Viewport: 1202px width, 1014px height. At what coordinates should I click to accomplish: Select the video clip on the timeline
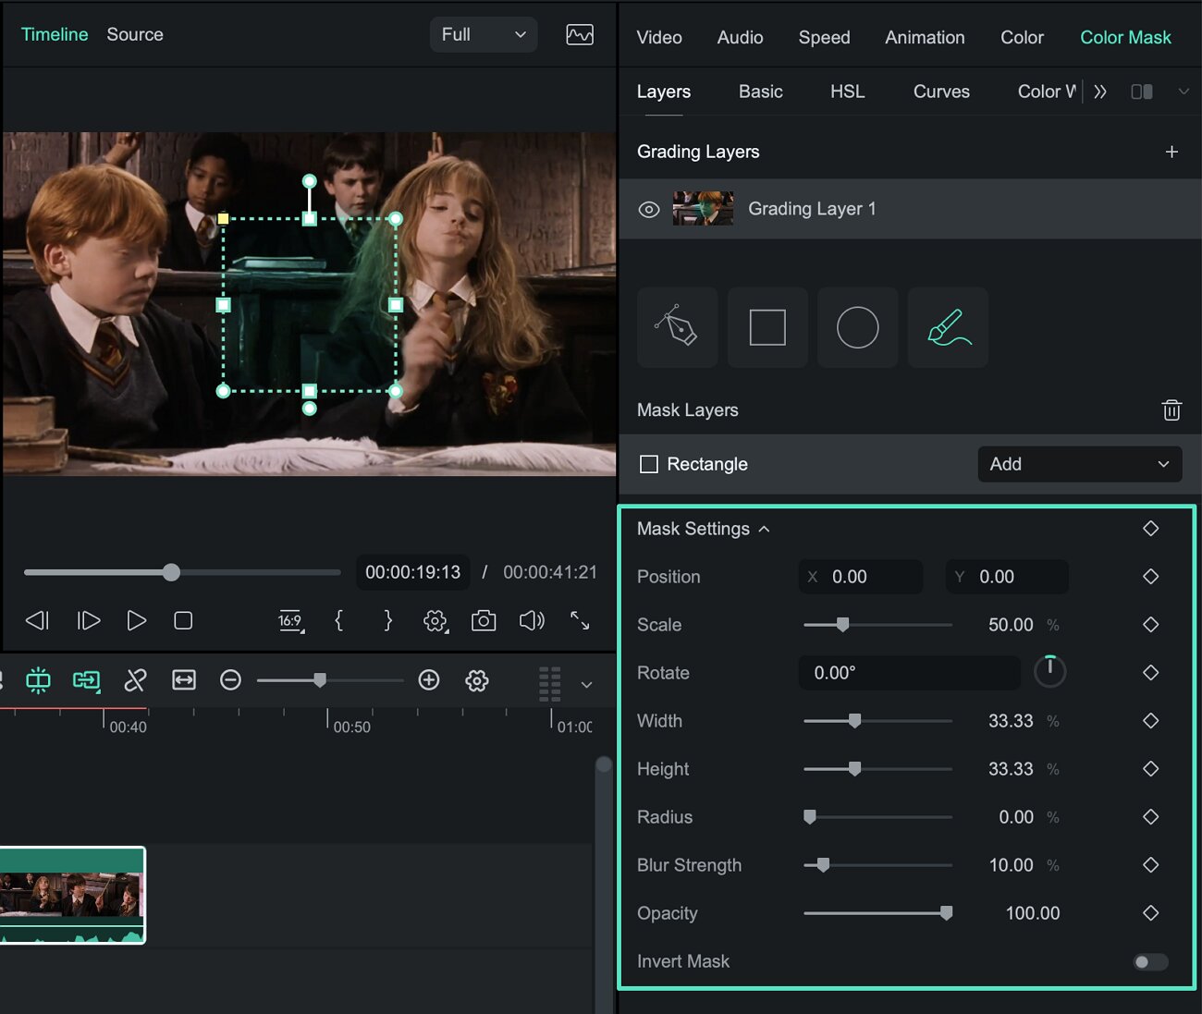[x=72, y=896]
